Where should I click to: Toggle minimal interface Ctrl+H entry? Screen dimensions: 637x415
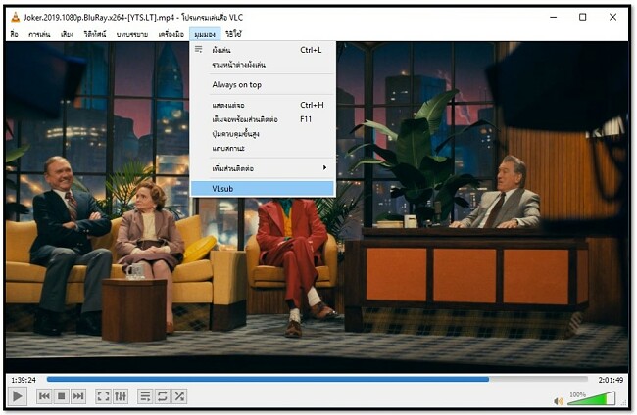click(263, 105)
